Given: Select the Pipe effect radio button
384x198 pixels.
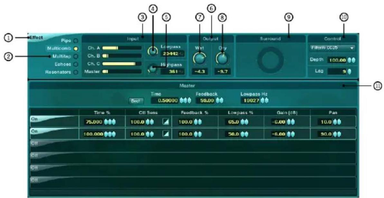Looking at the screenshot, I should tap(76, 41).
